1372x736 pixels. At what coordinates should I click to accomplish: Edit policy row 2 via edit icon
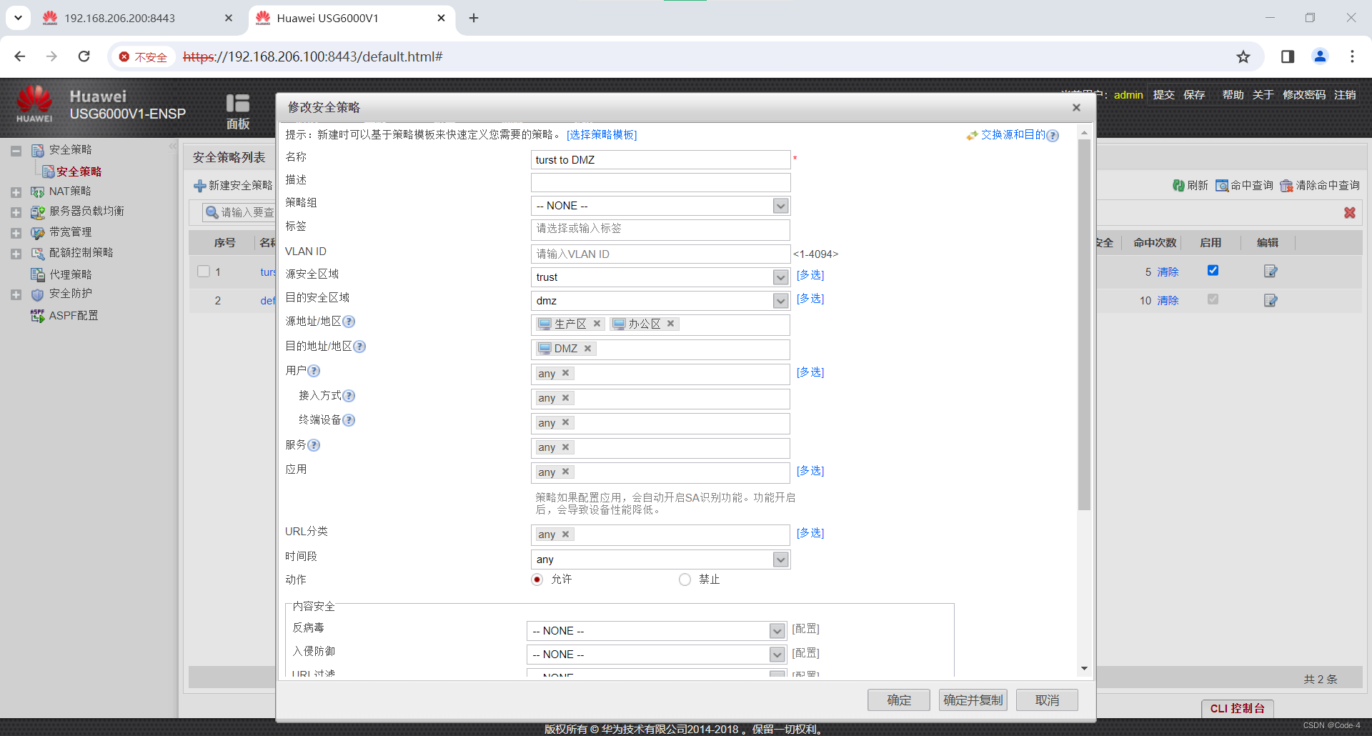1270,301
